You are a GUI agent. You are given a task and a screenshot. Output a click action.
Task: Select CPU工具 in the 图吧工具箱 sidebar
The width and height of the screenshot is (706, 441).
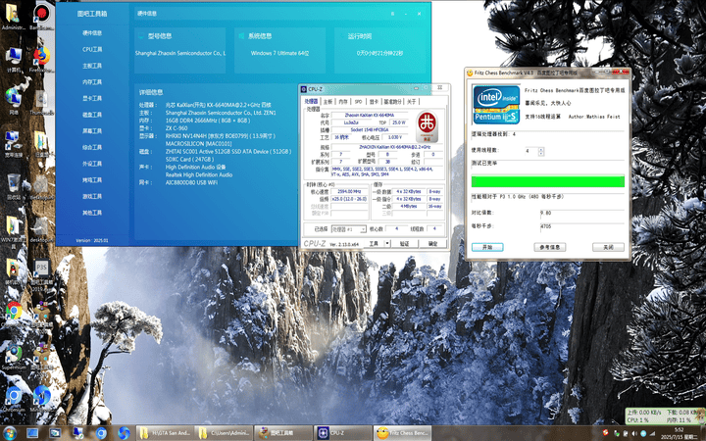92,49
